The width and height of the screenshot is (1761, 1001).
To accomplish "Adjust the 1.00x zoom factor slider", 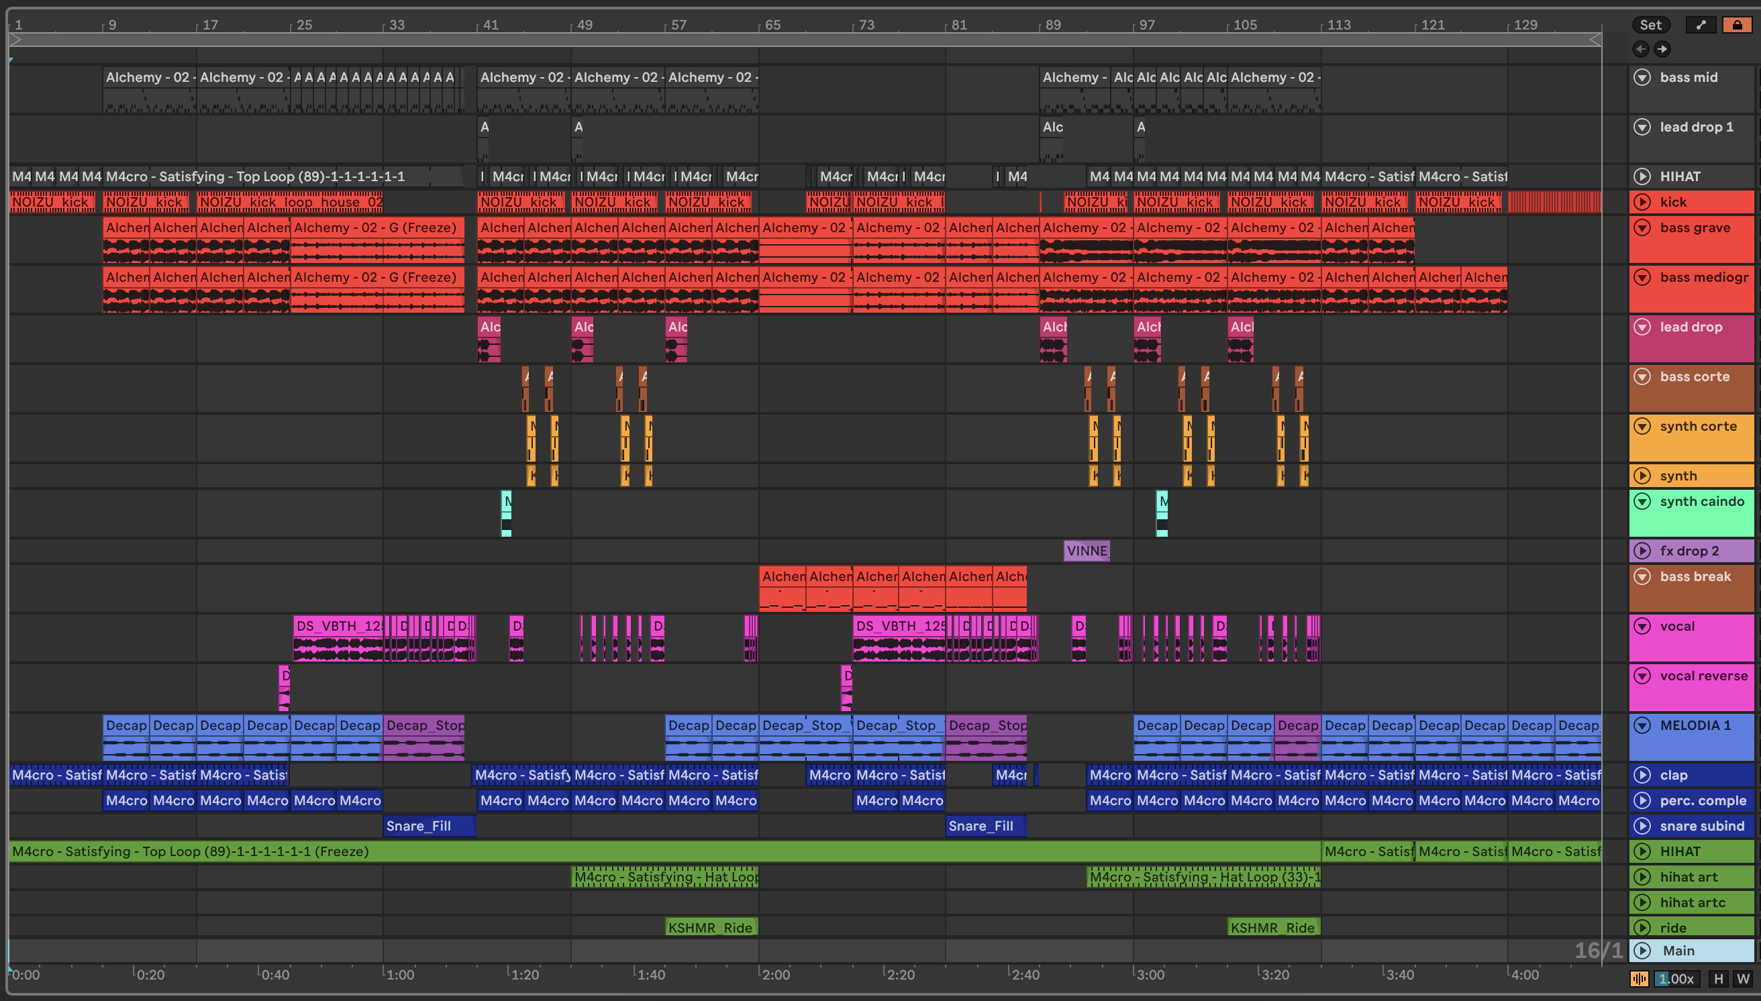I will [x=1676, y=979].
